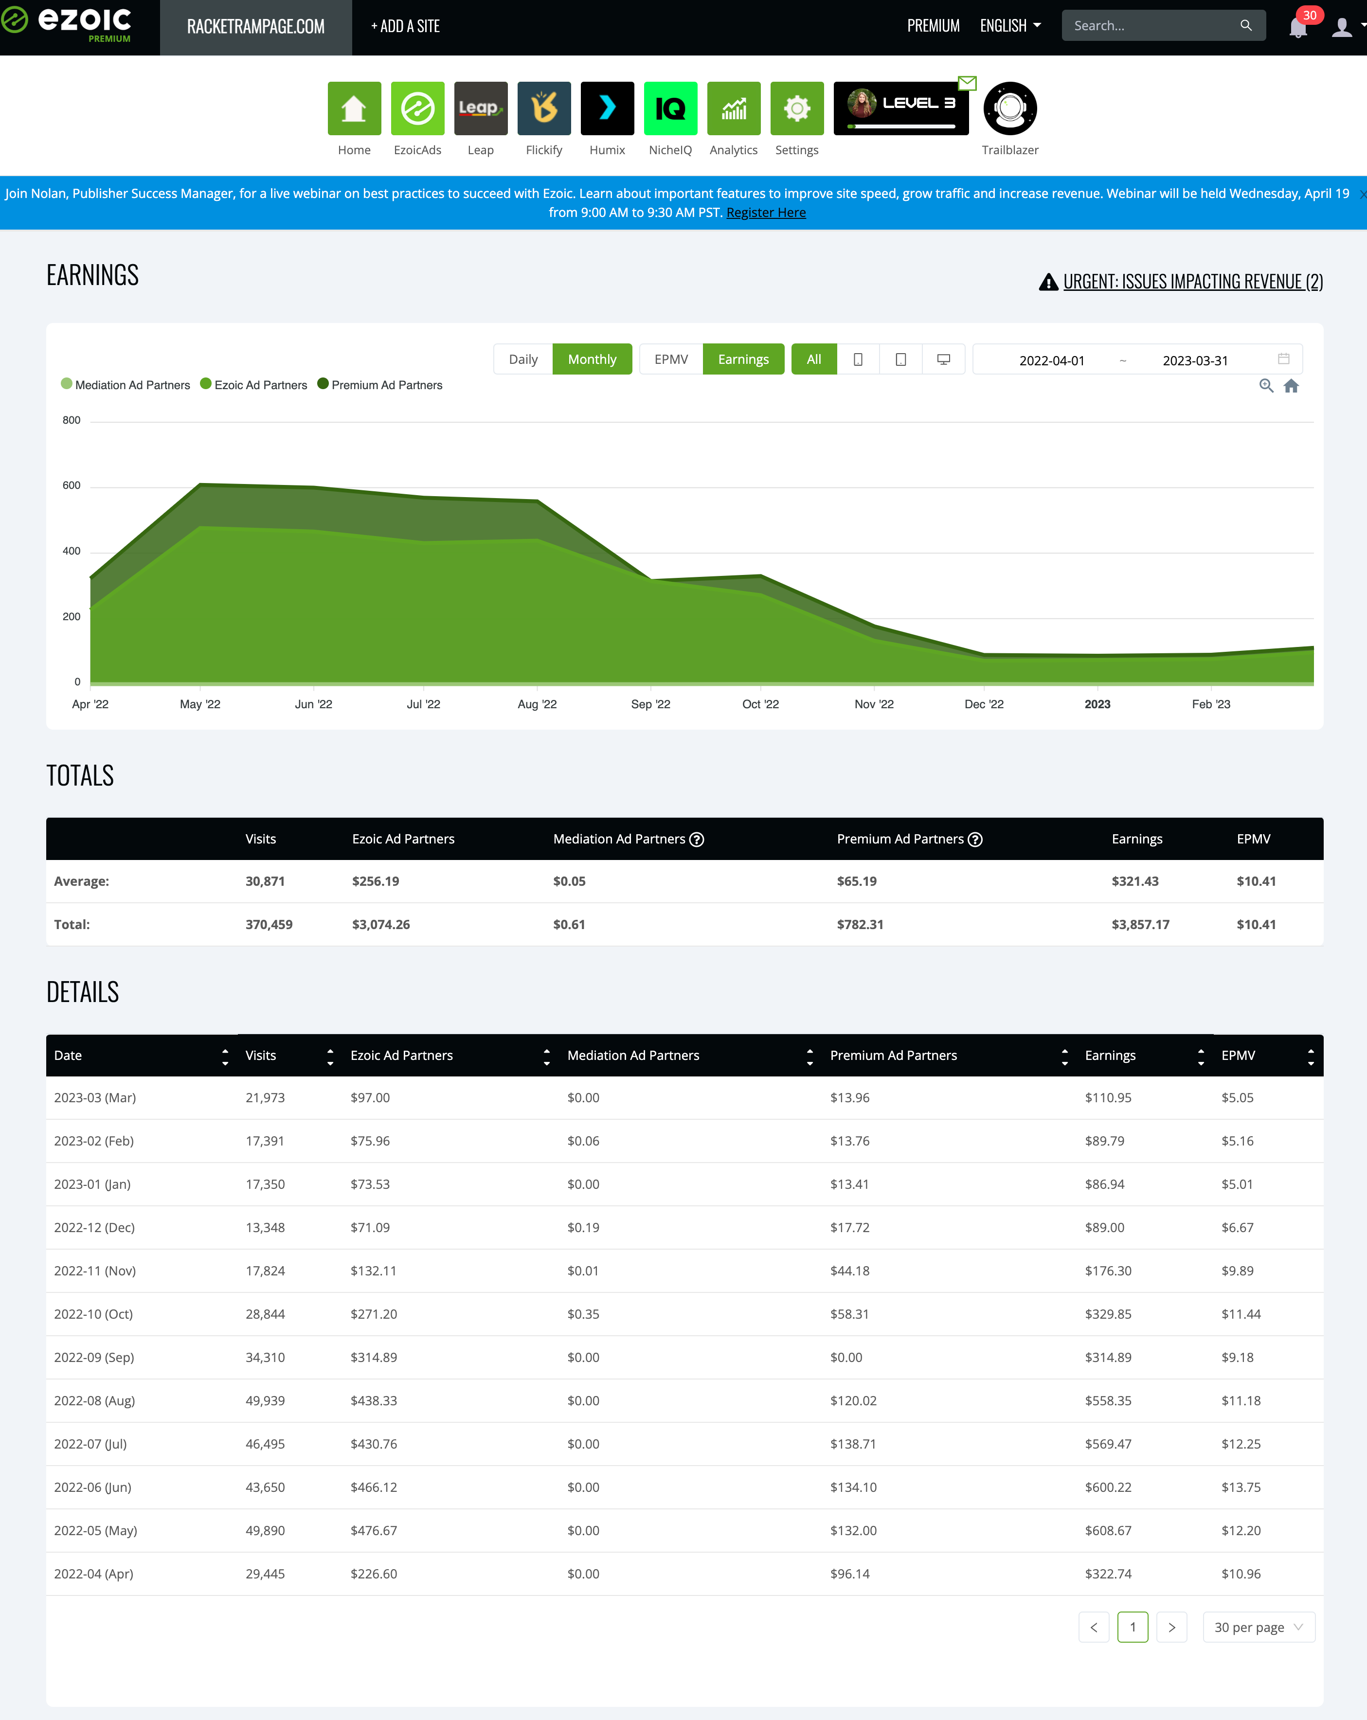
Task: Click the 2023-03 (Mar) date cell
Action: (95, 1098)
